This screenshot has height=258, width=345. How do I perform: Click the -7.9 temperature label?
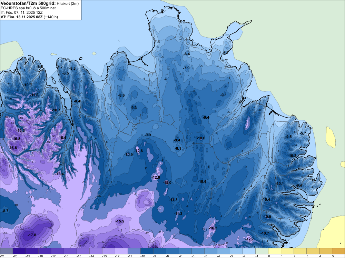click(186, 68)
